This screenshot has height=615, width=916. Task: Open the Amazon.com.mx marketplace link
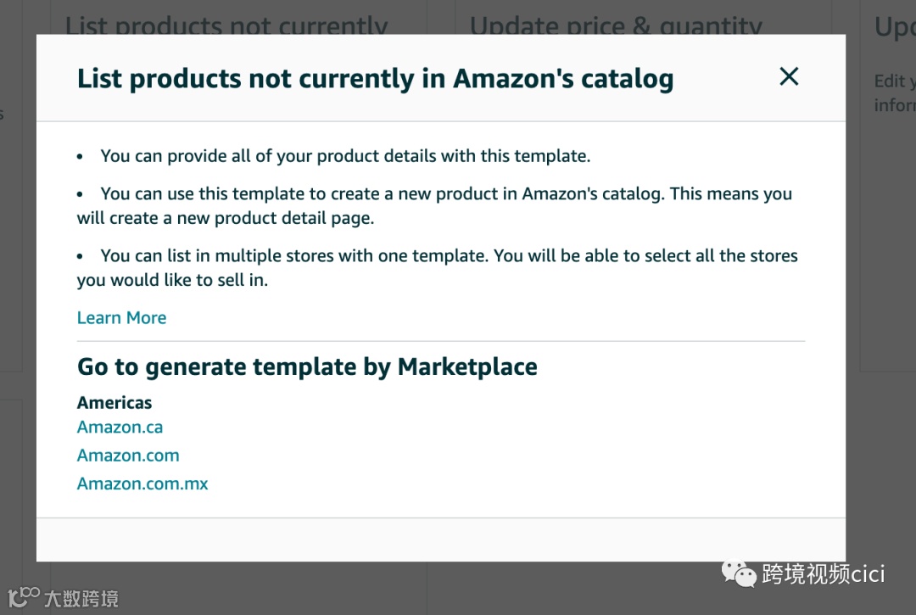142,484
